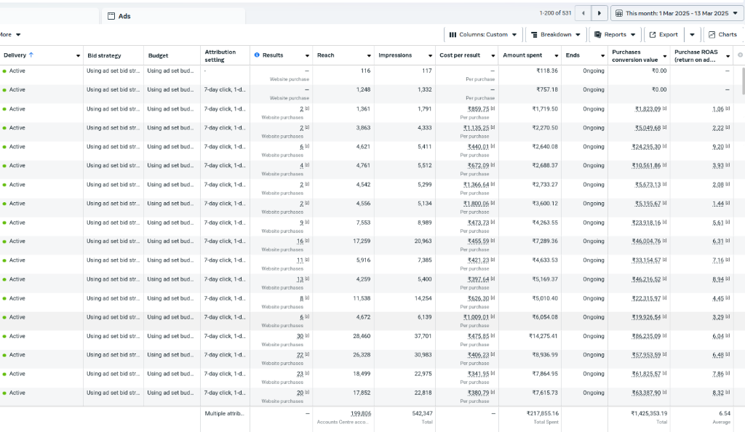Click the next-page arrow near '1-200 of 531'
Viewport: 745px width, 432px height.
pos(598,13)
